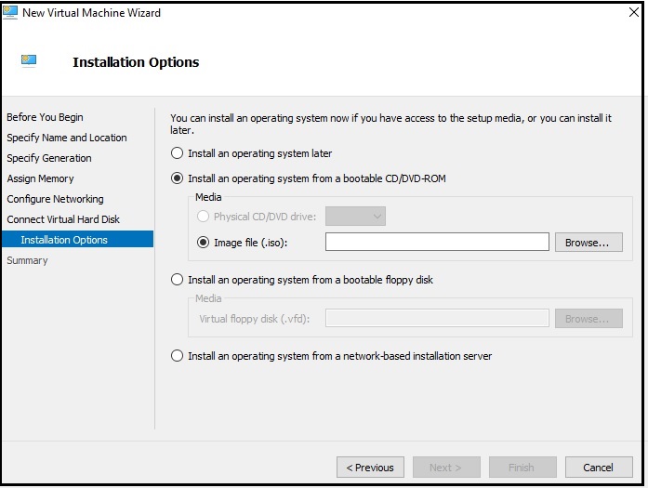
Task: Choose install from a bootable CD/DVD-ROM
Action: point(178,178)
